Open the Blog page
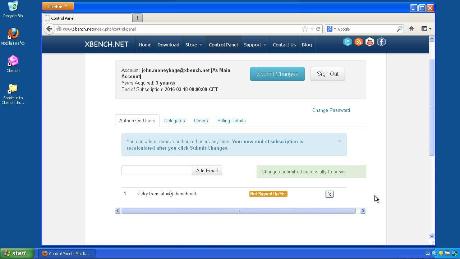This screenshot has width=460, height=259. coord(307,45)
